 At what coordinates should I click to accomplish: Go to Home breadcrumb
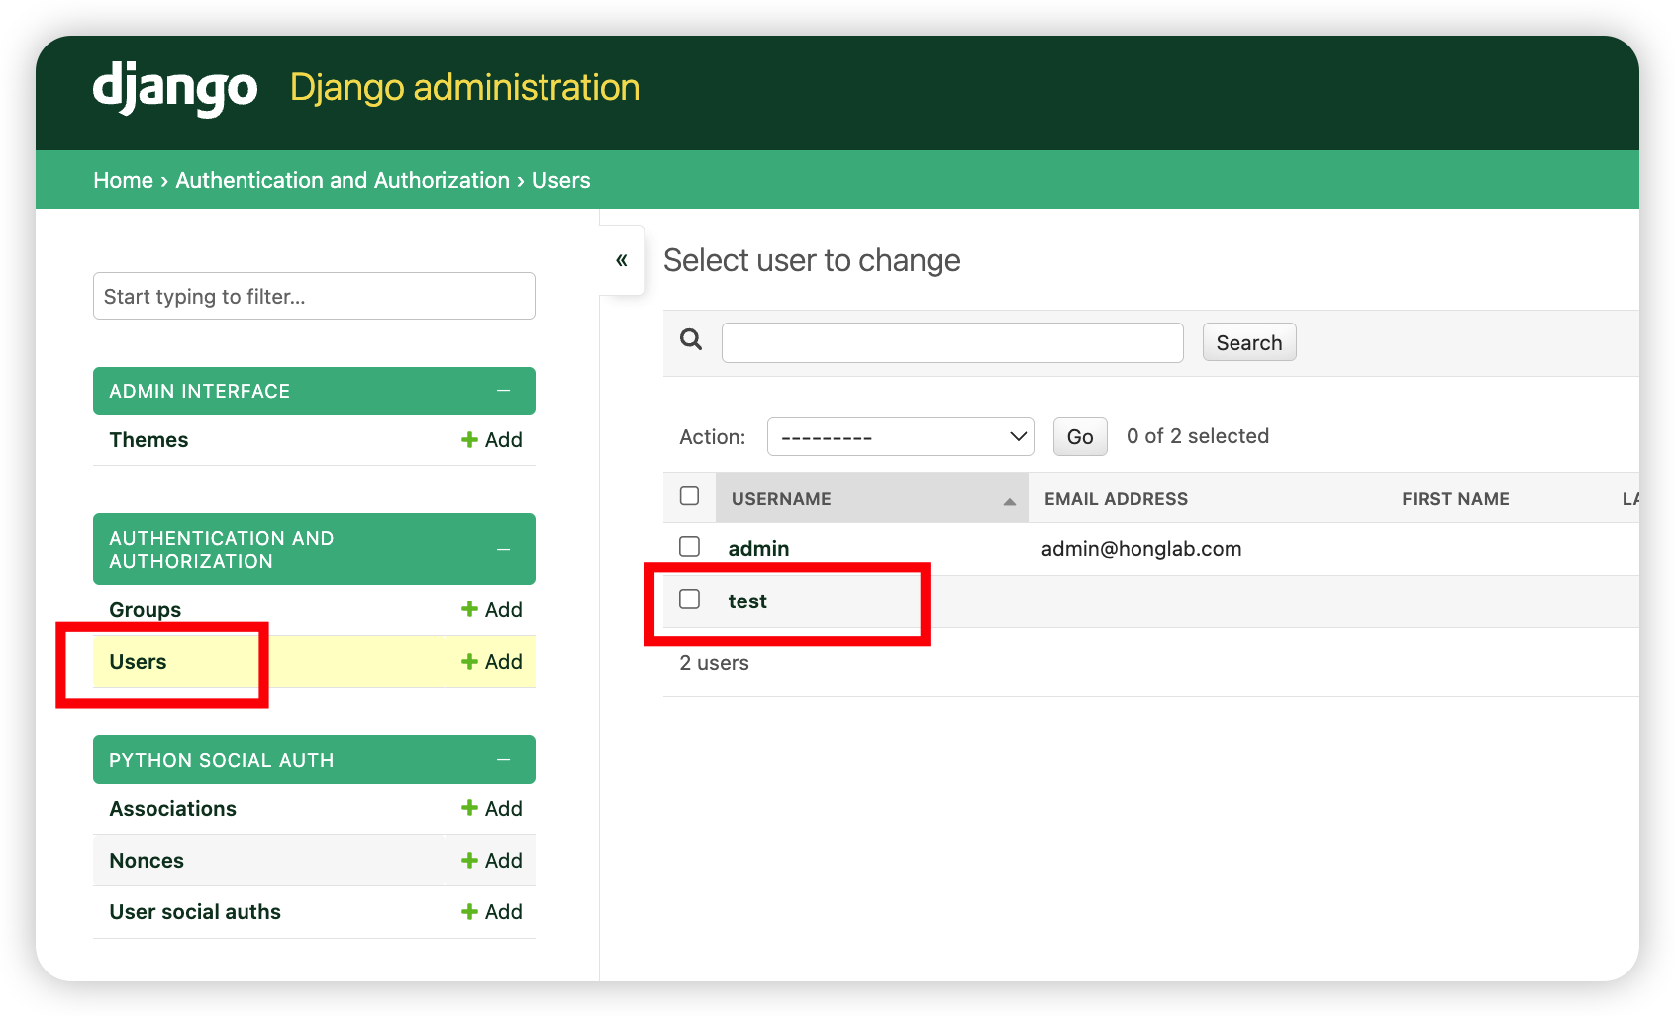[x=123, y=180]
